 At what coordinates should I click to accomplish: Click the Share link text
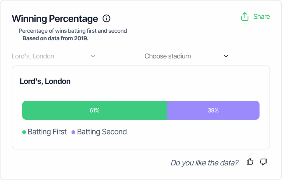coord(262,17)
